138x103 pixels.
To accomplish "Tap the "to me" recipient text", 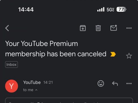I will coord(28,90).
